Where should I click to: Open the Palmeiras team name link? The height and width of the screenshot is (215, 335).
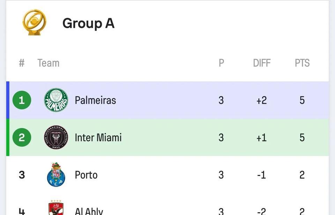[95, 100]
